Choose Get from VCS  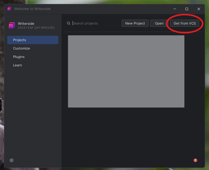pyautogui.click(x=184, y=23)
